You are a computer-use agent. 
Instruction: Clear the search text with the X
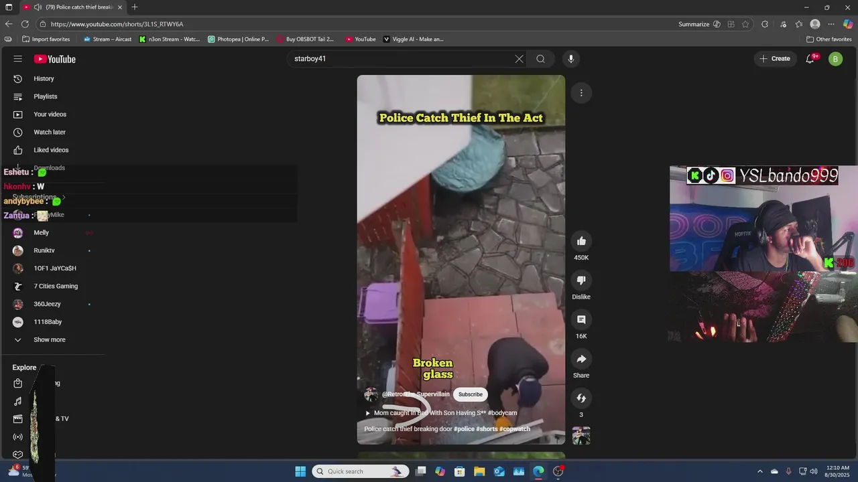pos(519,59)
